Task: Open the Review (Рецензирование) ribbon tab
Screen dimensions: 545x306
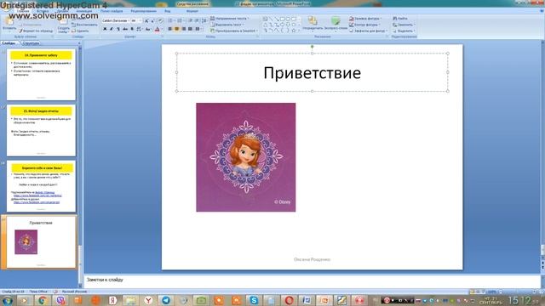Action: pyautogui.click(x=144, y=11)
